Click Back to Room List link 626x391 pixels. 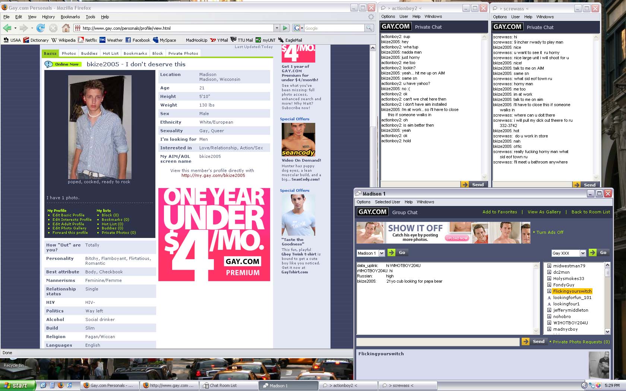coord(591,212)
